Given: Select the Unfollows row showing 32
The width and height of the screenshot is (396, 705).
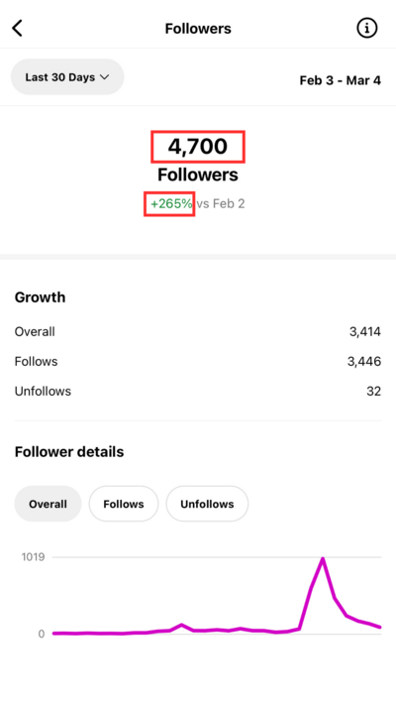Looking at the screenshot, I should (x=198, y=391).
